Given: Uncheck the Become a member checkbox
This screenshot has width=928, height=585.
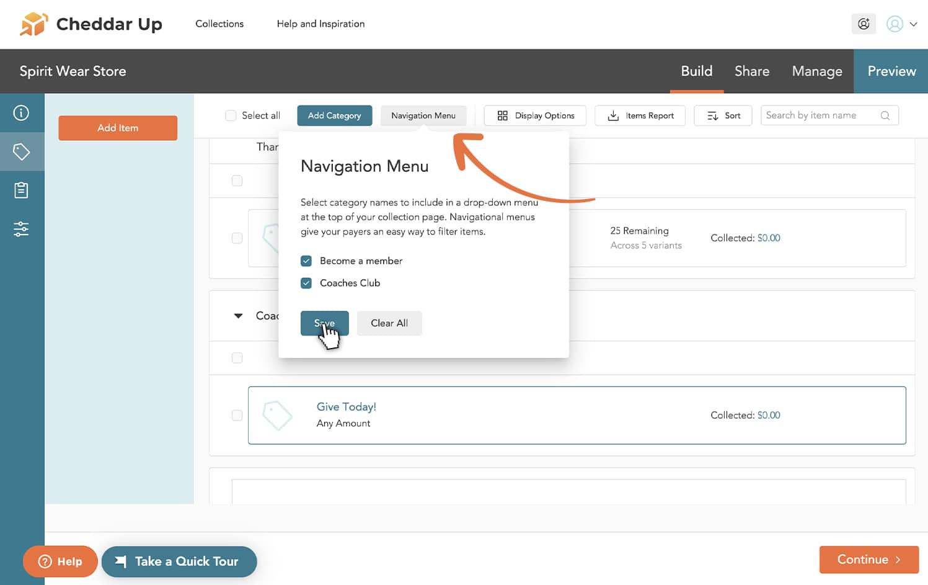Looking at the screenshot, I should pos(306,261).
